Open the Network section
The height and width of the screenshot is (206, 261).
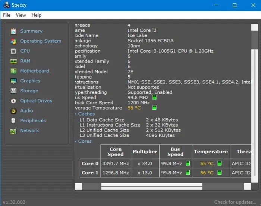(x=29, y=131)
